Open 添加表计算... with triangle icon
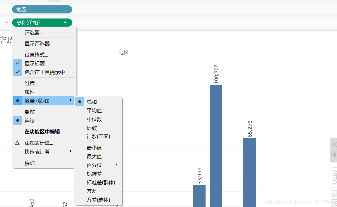This screenshot has height=207, width=337. (x=44, y=143)
